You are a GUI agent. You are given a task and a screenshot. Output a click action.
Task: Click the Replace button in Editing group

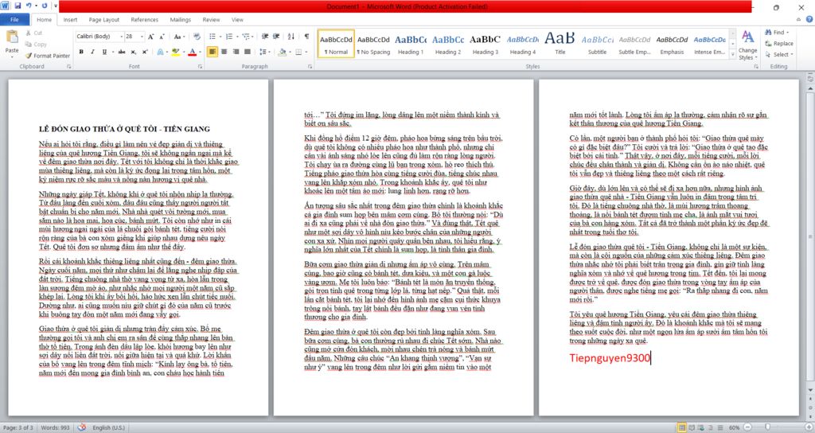coord(778,44)
